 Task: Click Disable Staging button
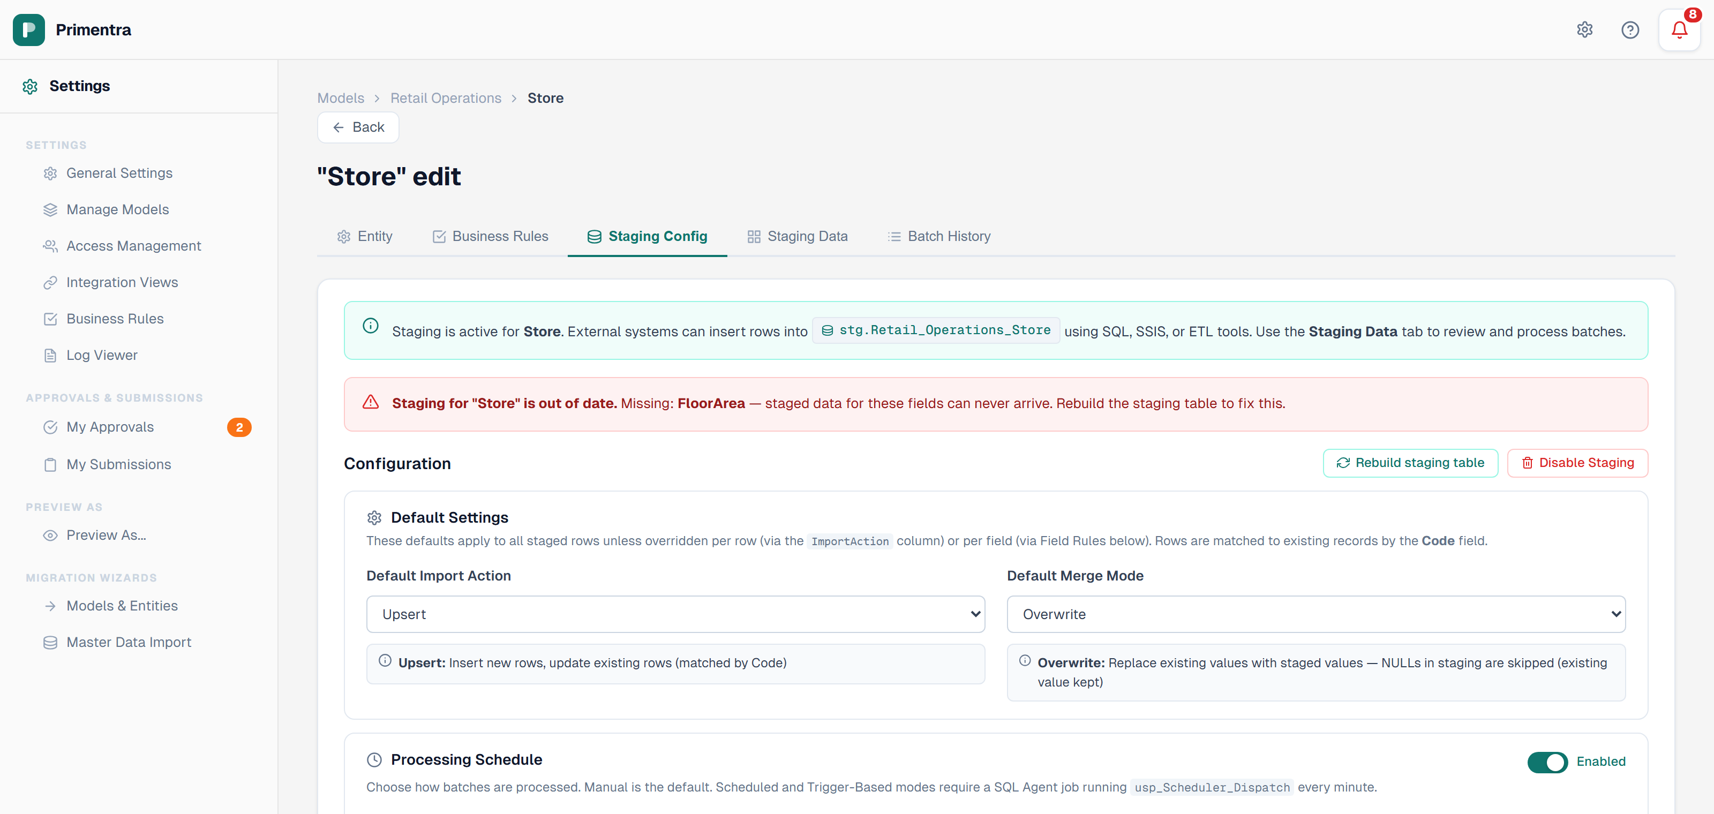coord(1577,464)
